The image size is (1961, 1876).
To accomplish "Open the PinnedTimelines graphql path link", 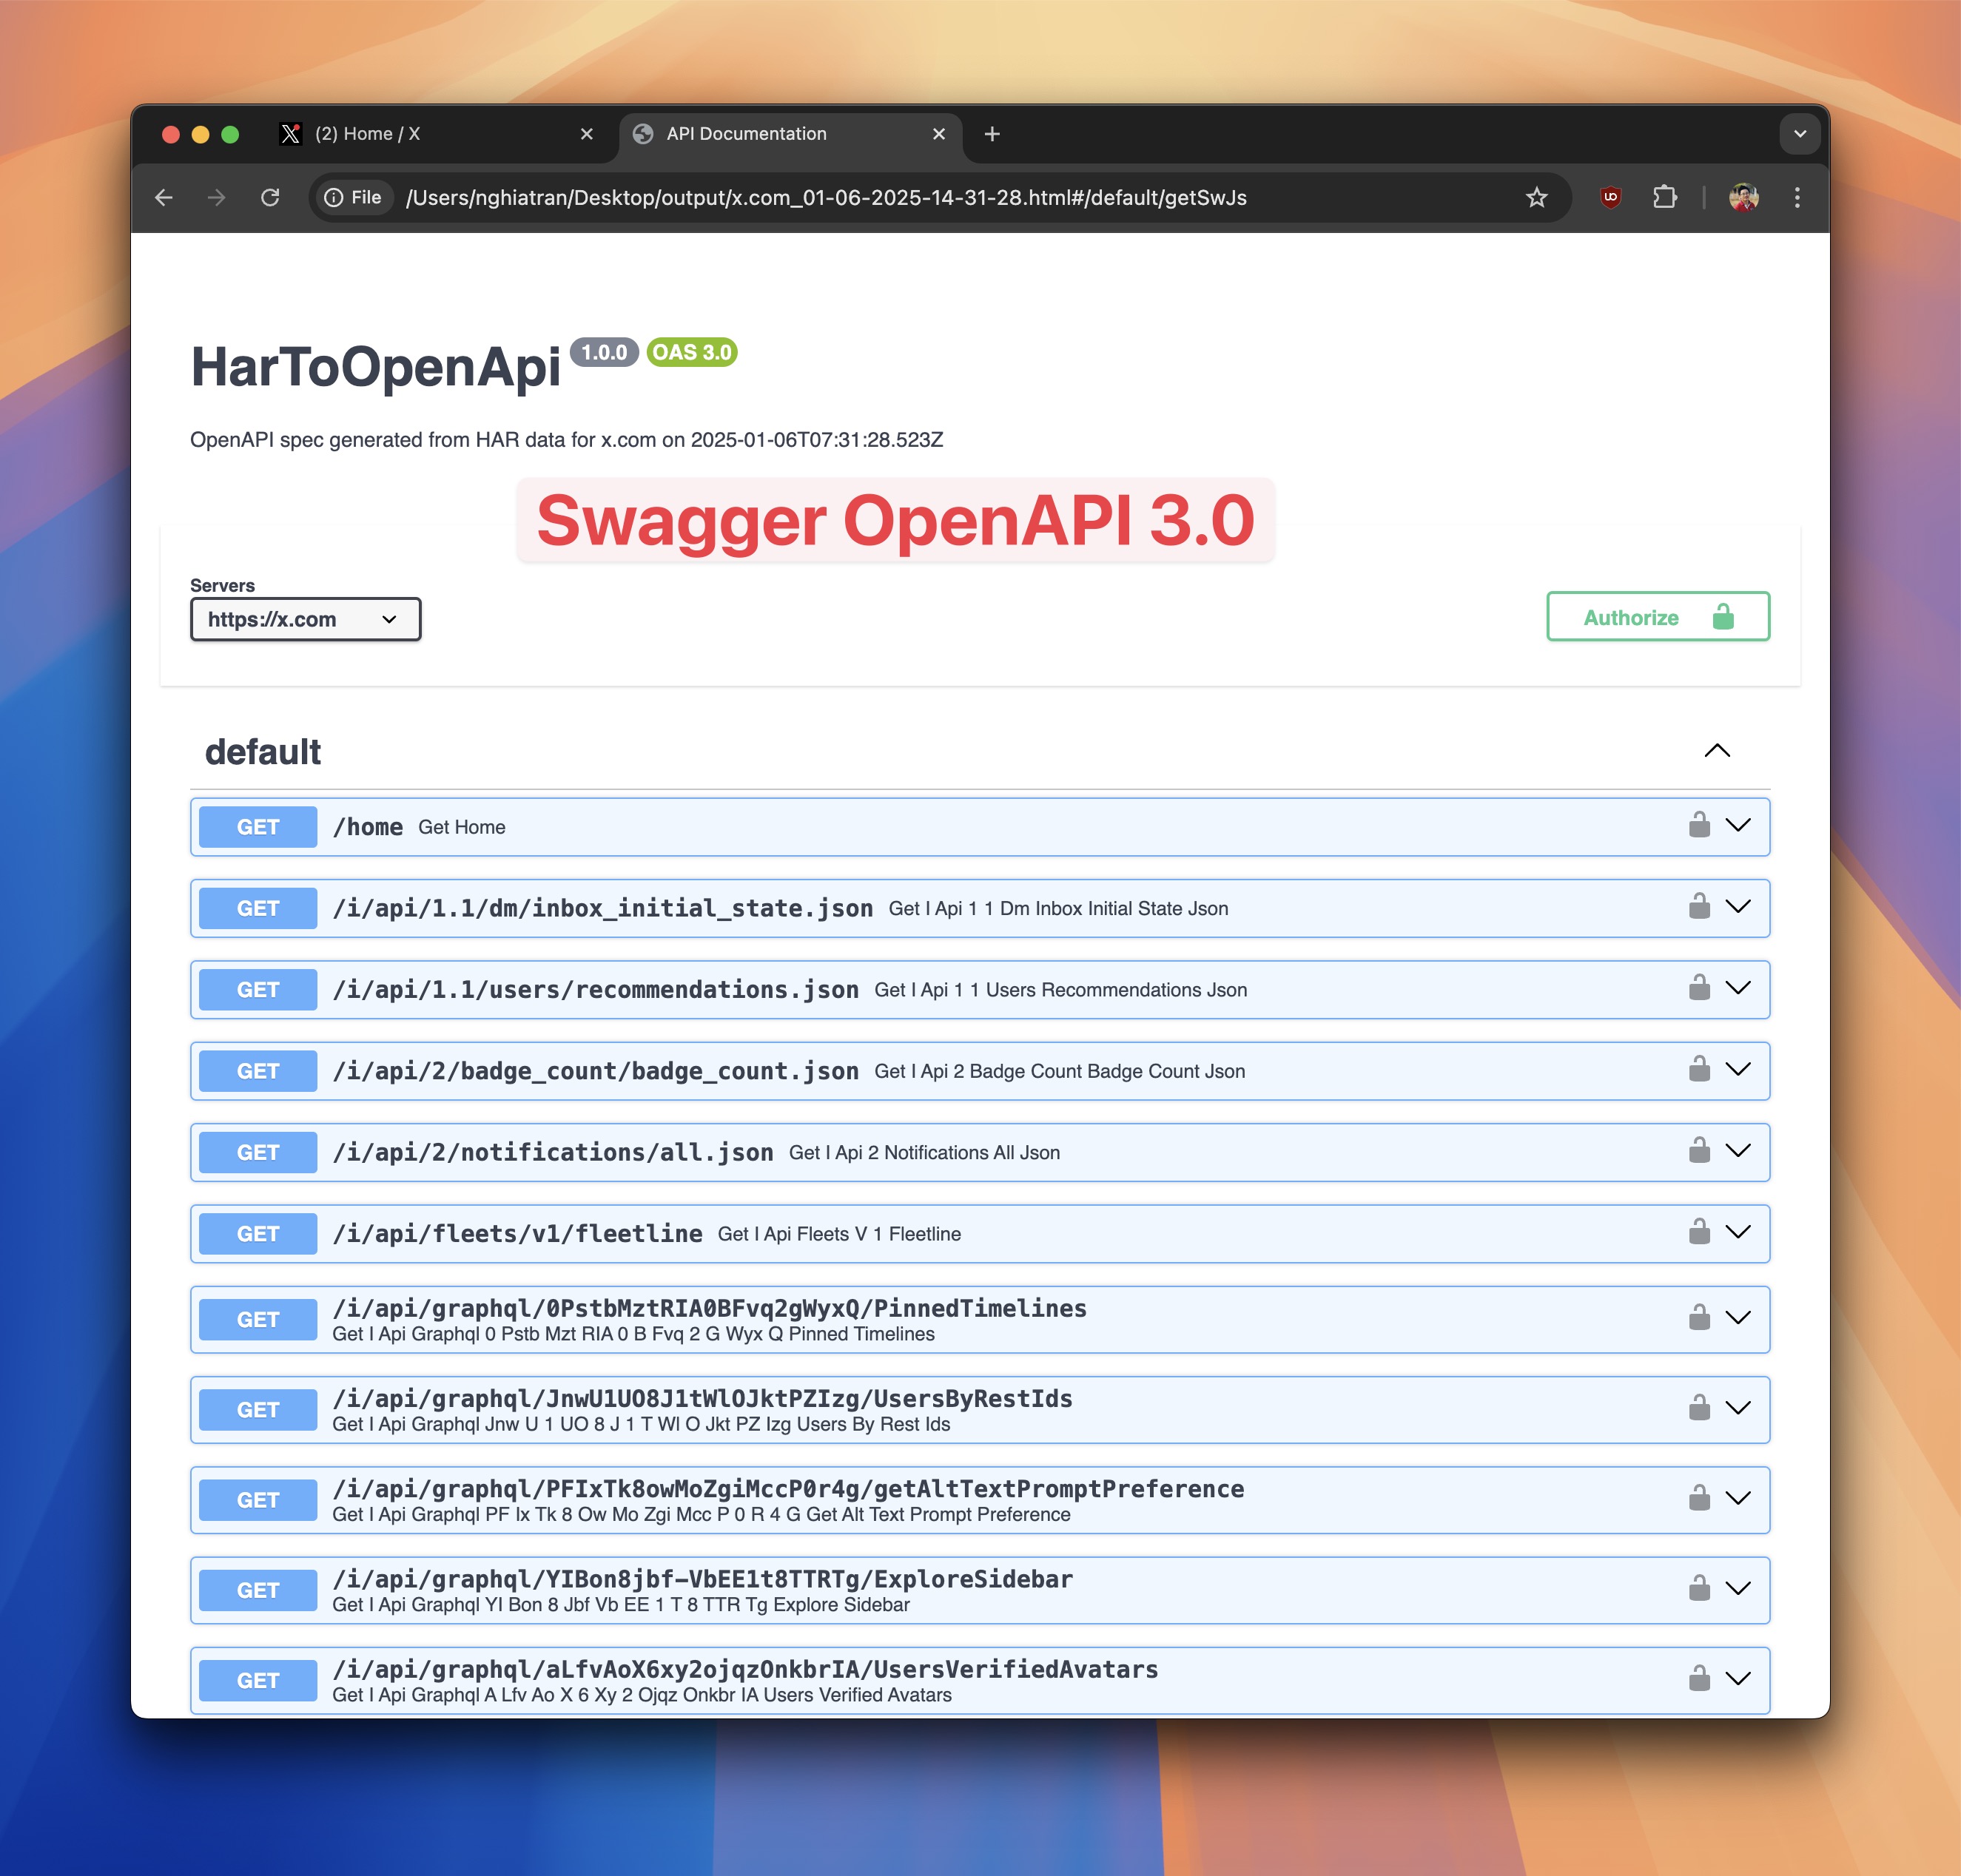I will click(710, 1308).
